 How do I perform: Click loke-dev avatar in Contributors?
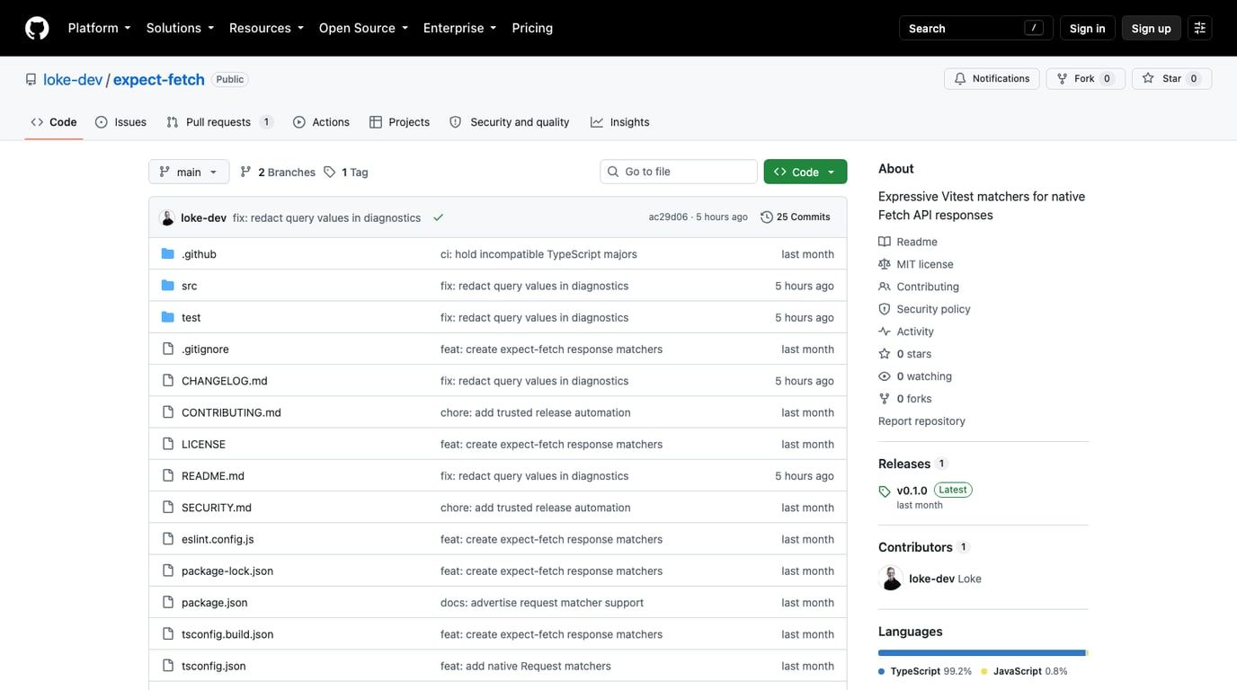[x=891, y=579]
